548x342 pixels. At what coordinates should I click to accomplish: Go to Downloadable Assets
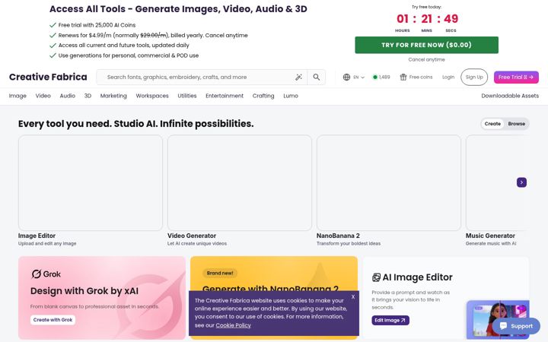click(510, 96)
